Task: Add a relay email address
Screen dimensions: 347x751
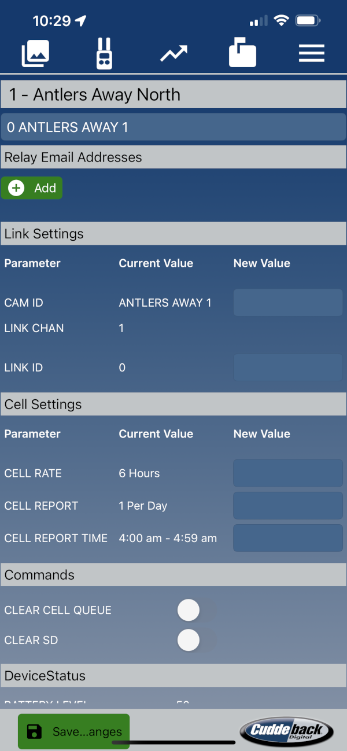Action: [x=32, y=188]
